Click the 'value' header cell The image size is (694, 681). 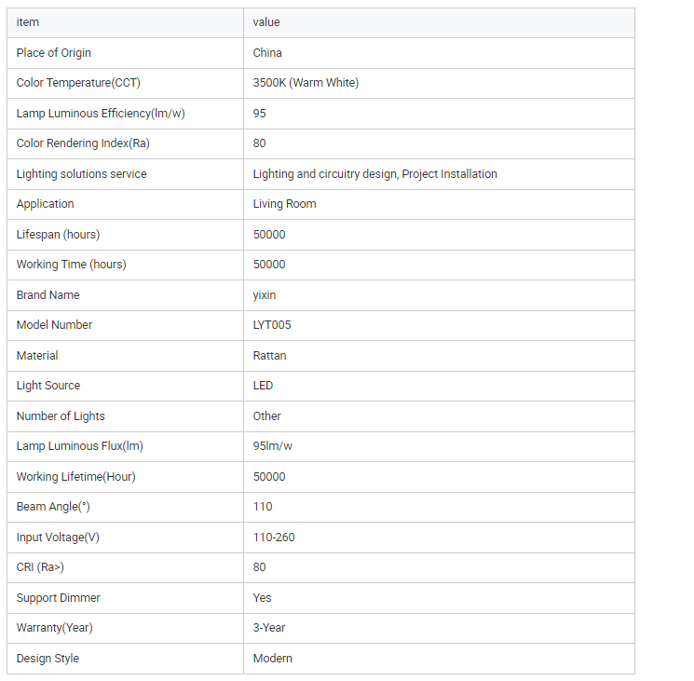pyautogui.click(x=266, y=22)
